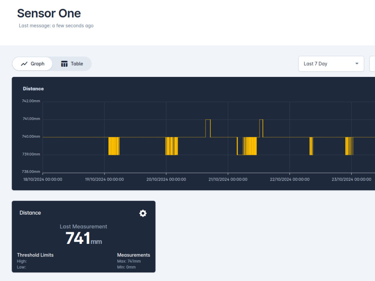This screenshot has height=281, width=375.
Task: Click the Distance card title
Action: (30, 213)
